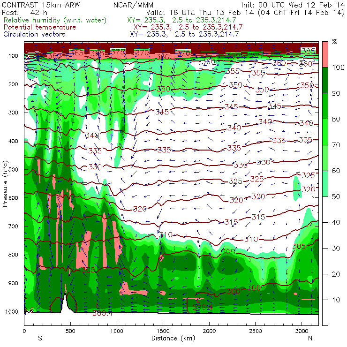Click the "375" isentrope contour label
347x347 pixels.
pyautogui.click(x=118, y=52)
